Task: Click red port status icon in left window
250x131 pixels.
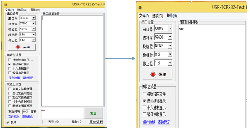Action: [x=18, y=47]
